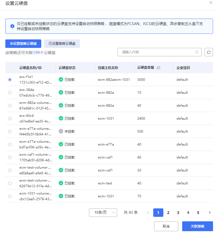Close the 设置云硬盘 dialog with the X

pos(211,3)
